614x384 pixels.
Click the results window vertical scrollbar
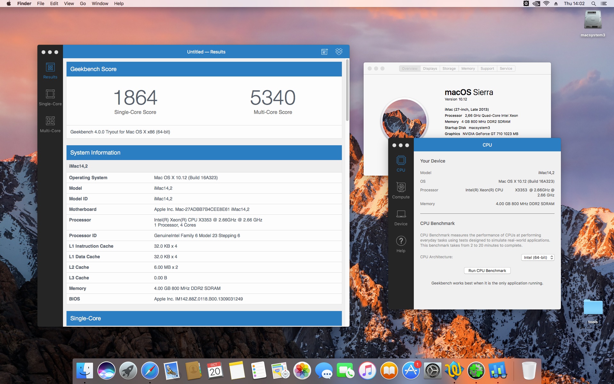point(347,90)
